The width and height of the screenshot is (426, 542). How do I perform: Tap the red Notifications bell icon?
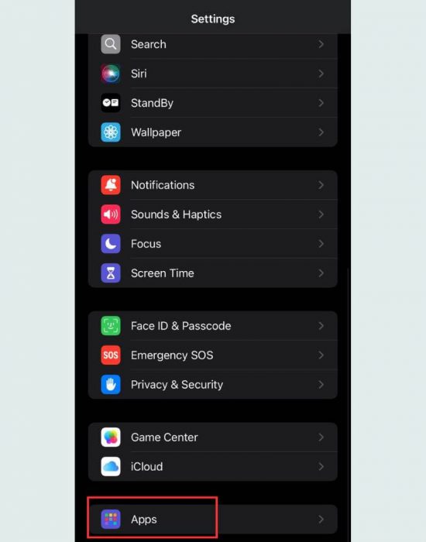click(x=111, y=185)
